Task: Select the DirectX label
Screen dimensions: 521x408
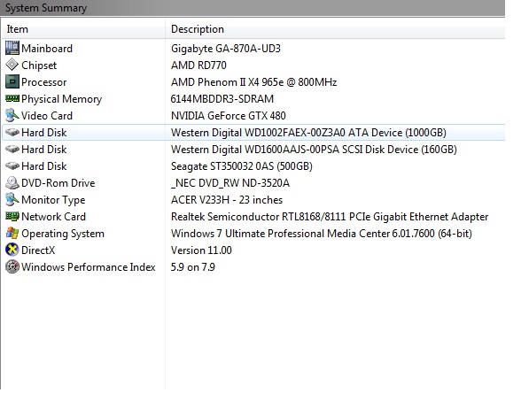Action: (38, 250)
